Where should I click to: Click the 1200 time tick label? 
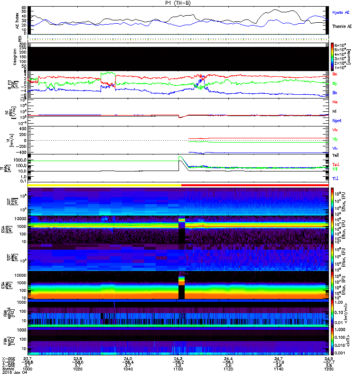point(328,369)
